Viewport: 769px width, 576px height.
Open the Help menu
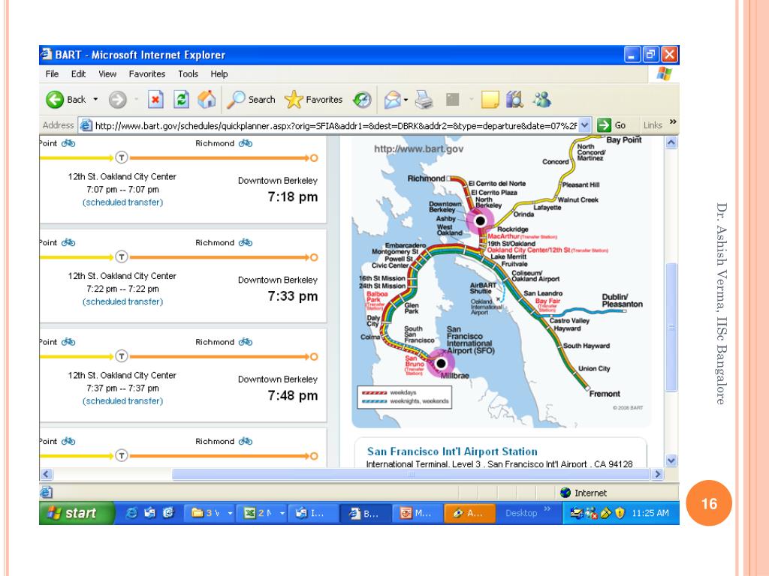[219, 74]
